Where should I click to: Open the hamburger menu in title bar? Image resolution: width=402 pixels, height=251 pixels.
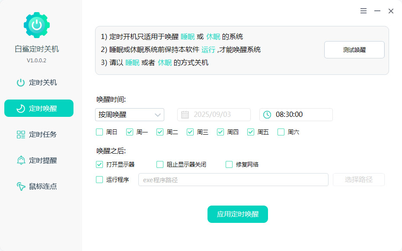point(364,11)
